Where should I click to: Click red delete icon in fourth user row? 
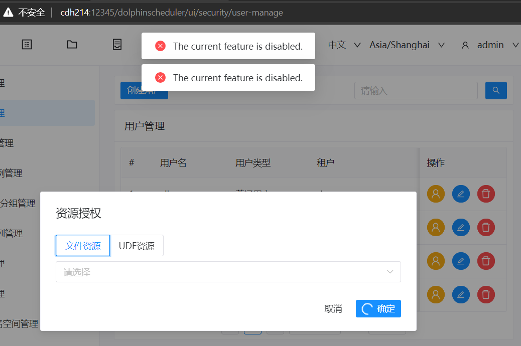click(486, 294)
